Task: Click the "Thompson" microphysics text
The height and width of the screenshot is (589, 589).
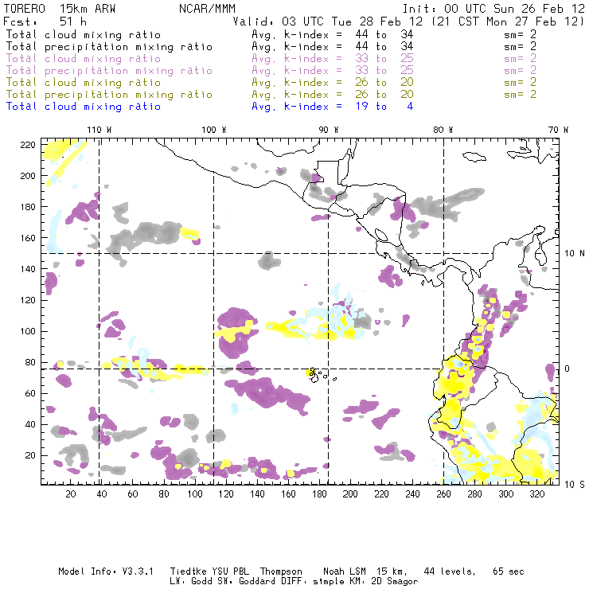Action: [x=281, y=571]
